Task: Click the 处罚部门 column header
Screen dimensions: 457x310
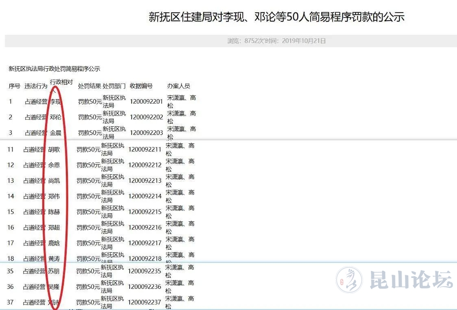Action: 114,86
